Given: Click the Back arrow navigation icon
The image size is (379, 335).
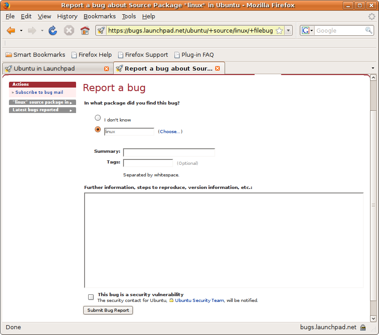Looking at the screenshot, I should [11, 30].
